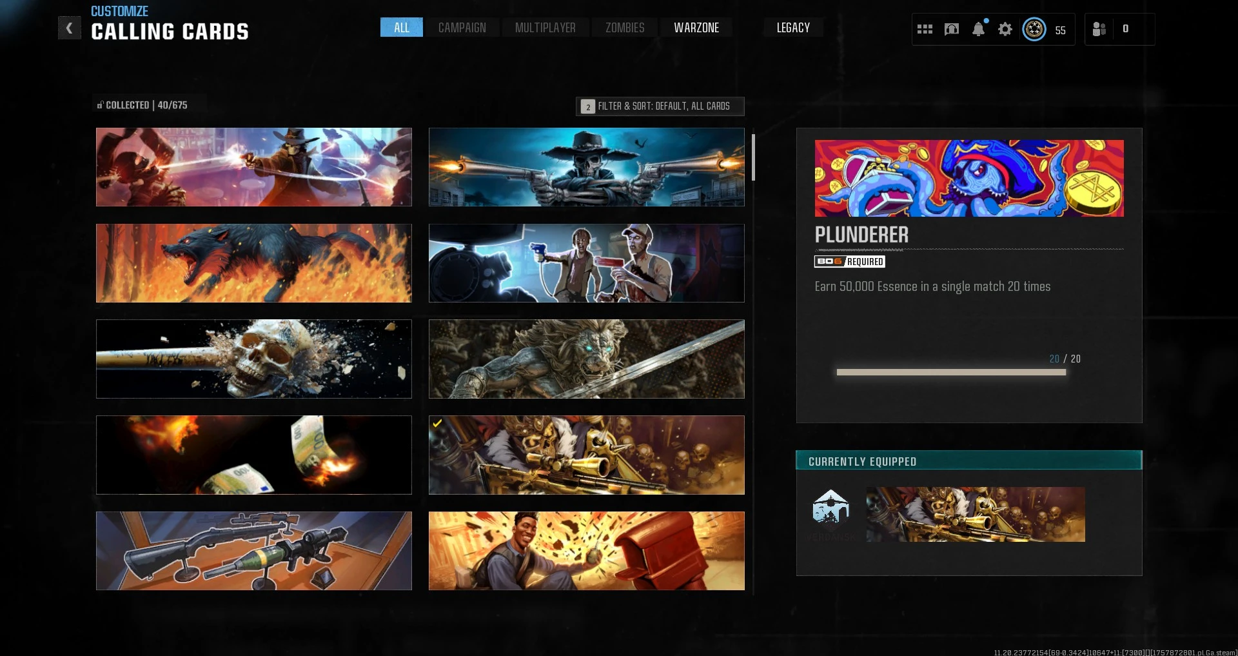This screenshot has width=1238, height=656.
Task: Click the BO6 Required badge
Action: [x=850, y=261]
